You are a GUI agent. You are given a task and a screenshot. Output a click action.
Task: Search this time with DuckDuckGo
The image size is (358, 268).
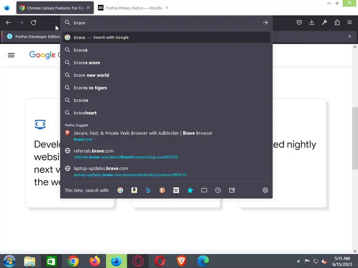point(162,190)
